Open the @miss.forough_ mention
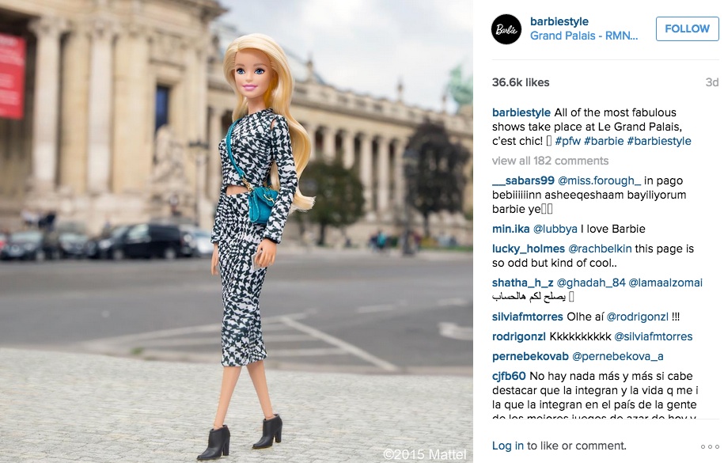Screen dimensions: 724x463 pos(599,180)
